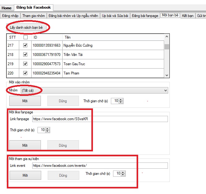Screen dimensions: 206x194
Task: Click Mời button in Mời vào nhóm
Action: coord(25,101)
